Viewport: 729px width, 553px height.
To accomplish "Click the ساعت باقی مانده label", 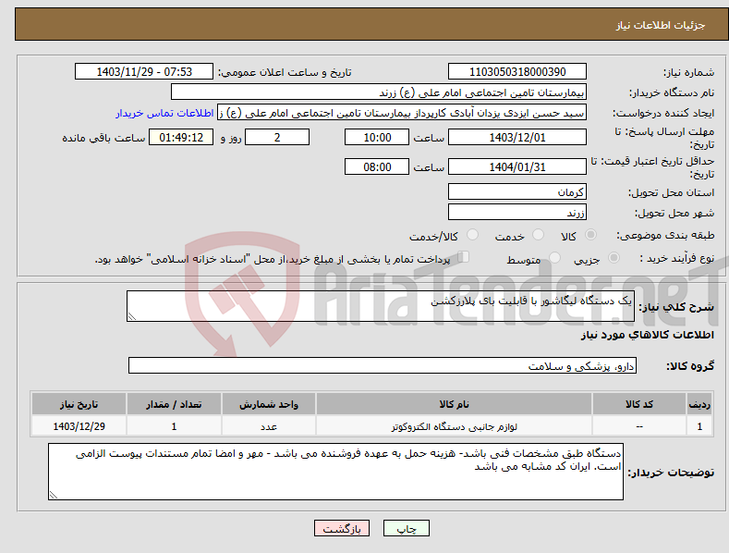I will click(x=103, y=138).
